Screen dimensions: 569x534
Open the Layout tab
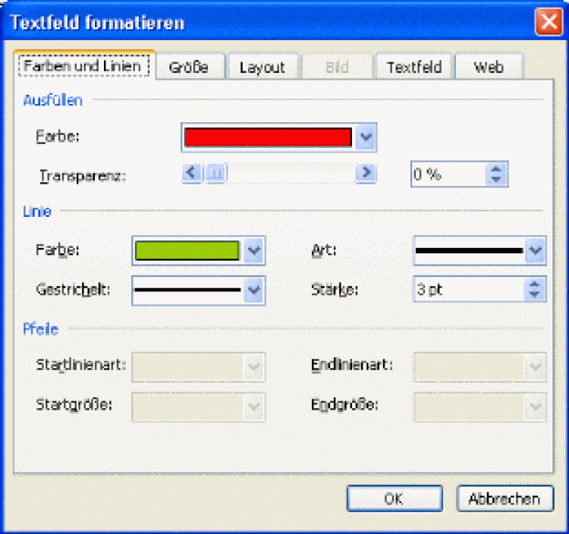coord(262,67)
